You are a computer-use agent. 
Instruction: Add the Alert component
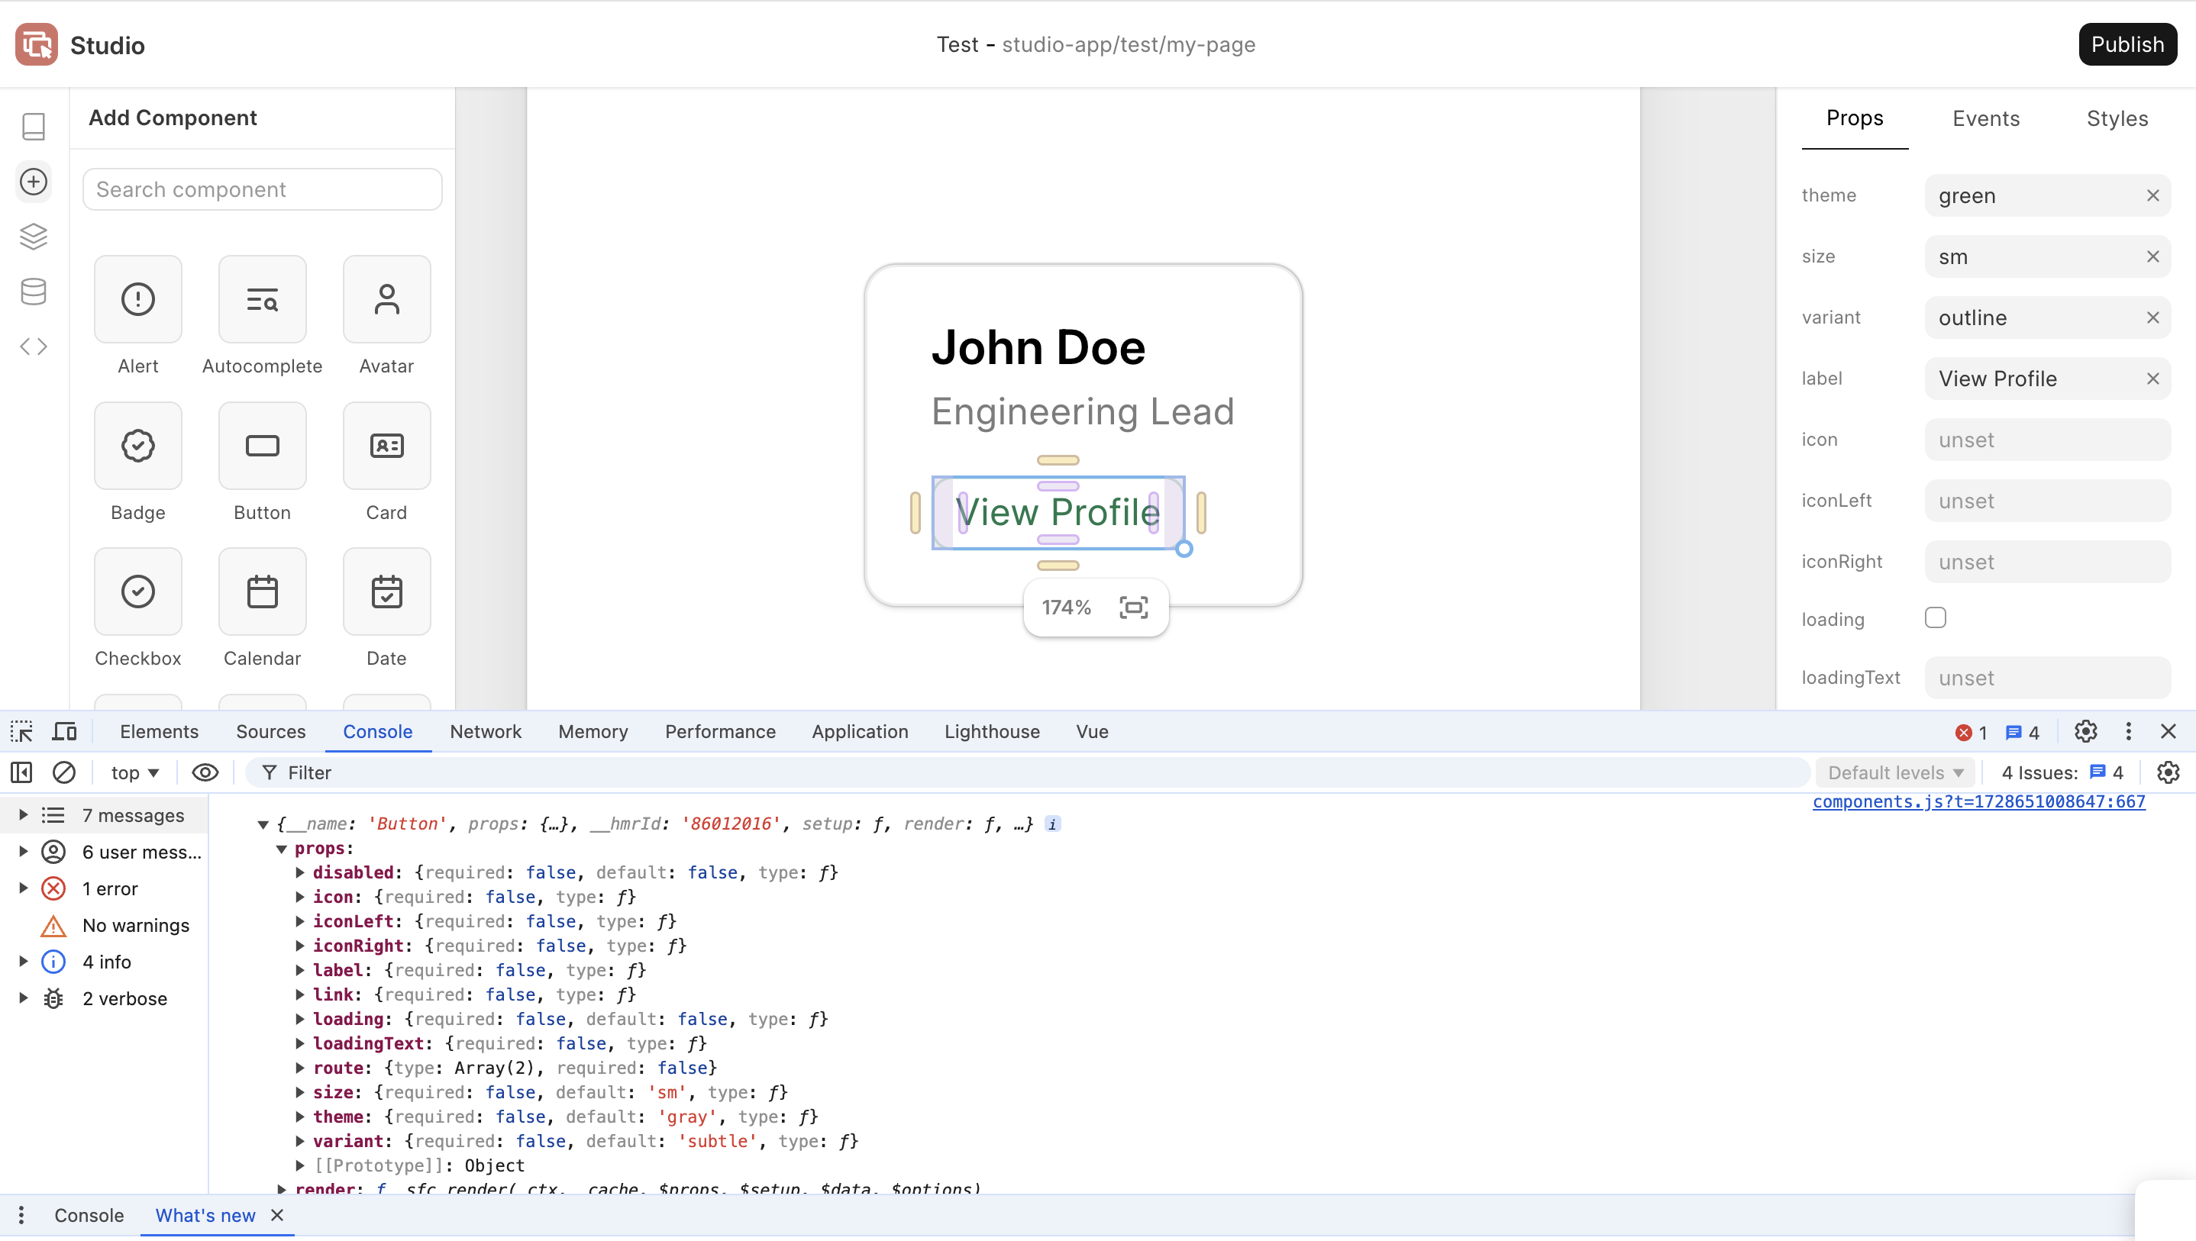tap(138, 299)
